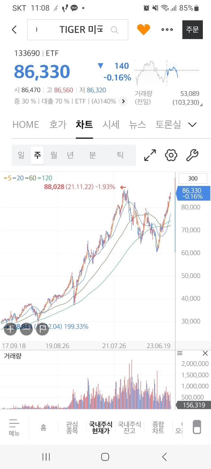
Task: Switch chart period to 틱 (tick)
Action: [120, 155]
